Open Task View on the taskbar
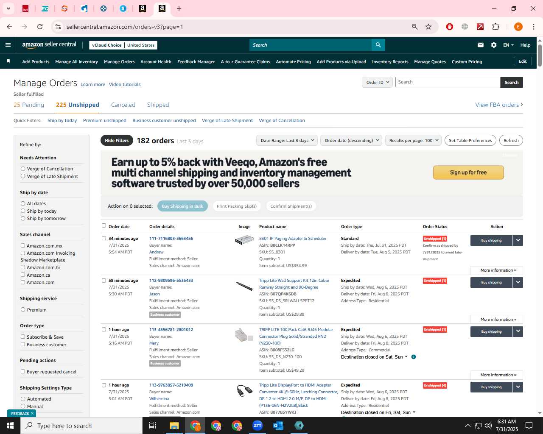This screenshot has width=543, height=434. [153, 426]
